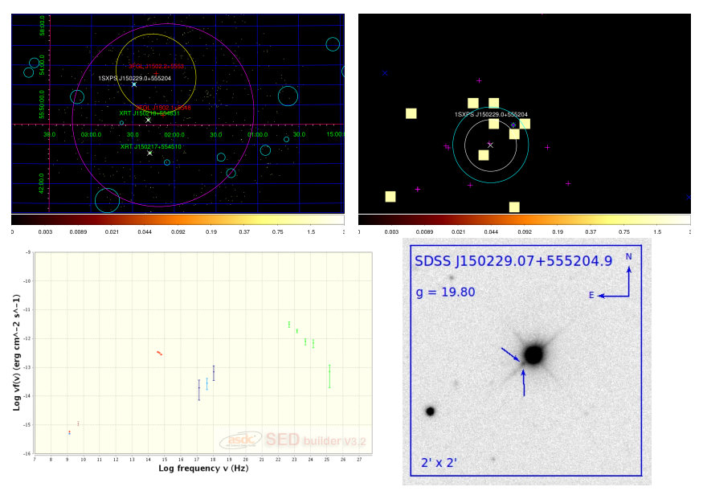
Task: Click the red 3FGL J1502.2+5553 cross marker
Action: point(156,73)
